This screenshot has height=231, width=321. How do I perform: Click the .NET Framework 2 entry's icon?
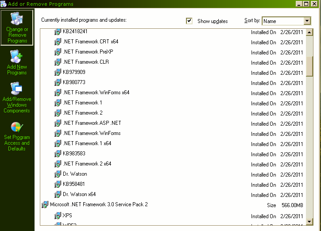tap(58, 113)
